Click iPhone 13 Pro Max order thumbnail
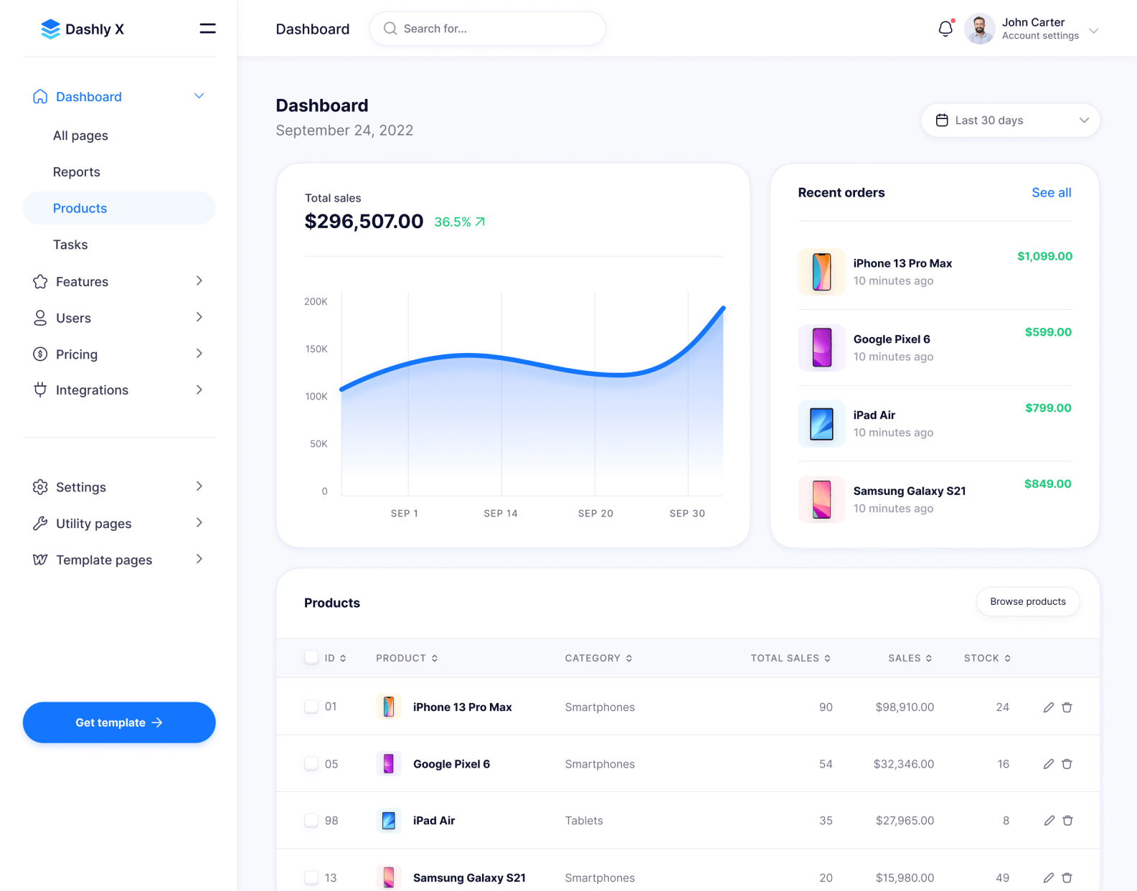Screen dimensions: 1137x891 [x=821, y=272]
